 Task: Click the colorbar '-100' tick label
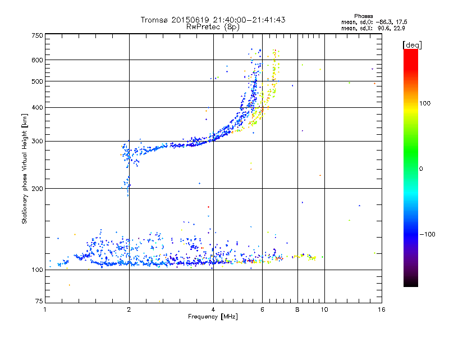[427, 234]
